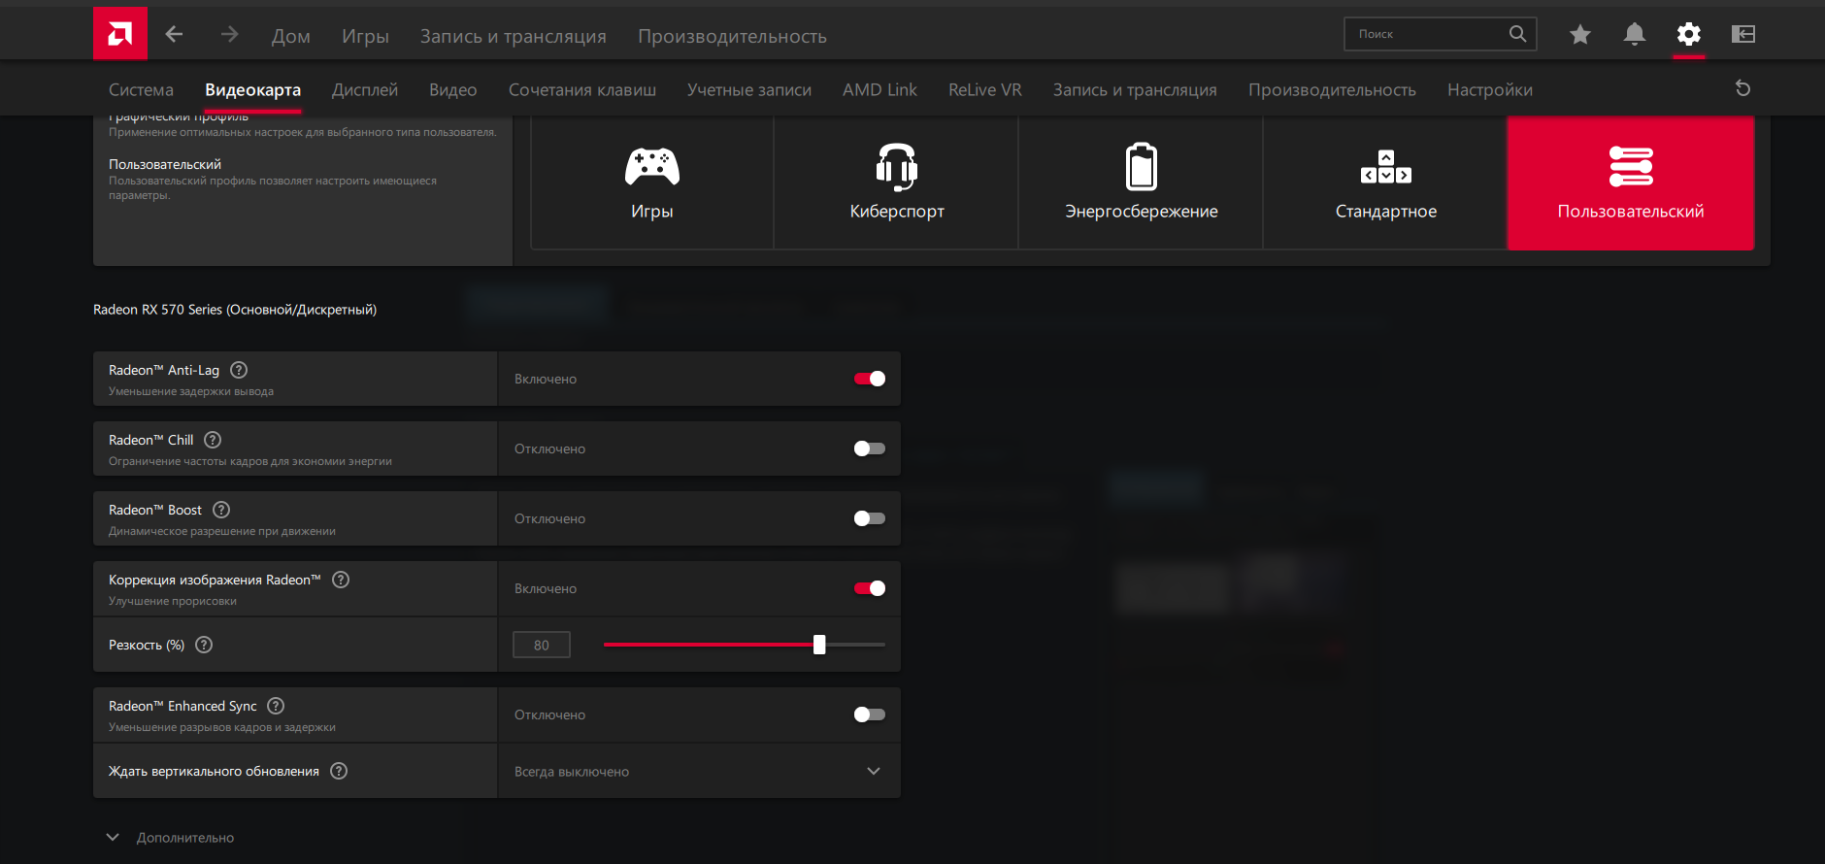Select the Пользовательский profile tile
Image resolution: width=1825 pixels, height=864 pixels.
tap(1631, 183)
